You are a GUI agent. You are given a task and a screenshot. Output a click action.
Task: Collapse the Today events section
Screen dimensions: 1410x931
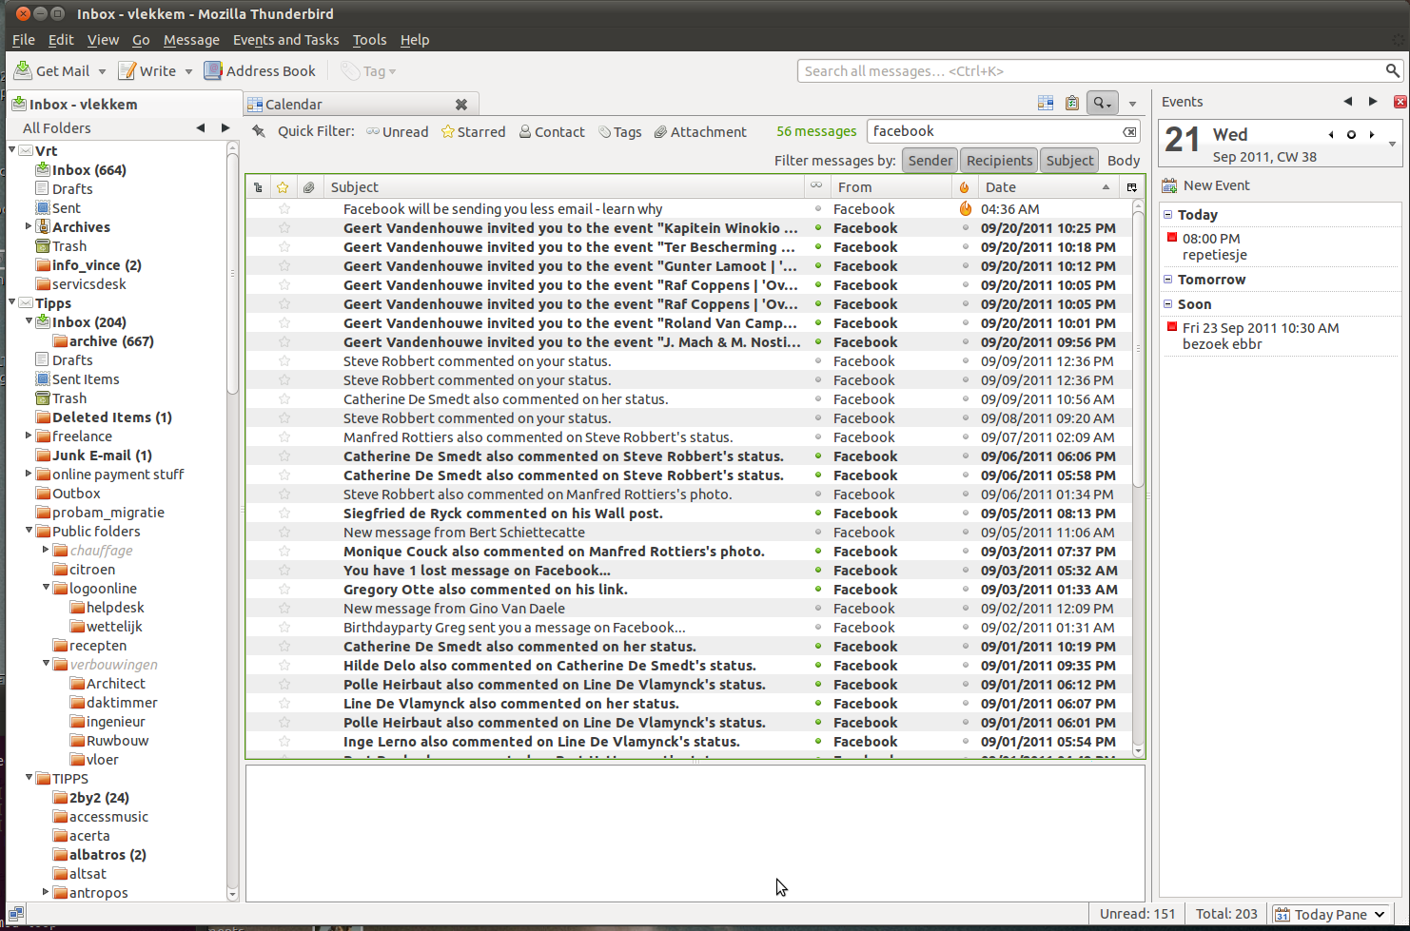coord(1168,215)
